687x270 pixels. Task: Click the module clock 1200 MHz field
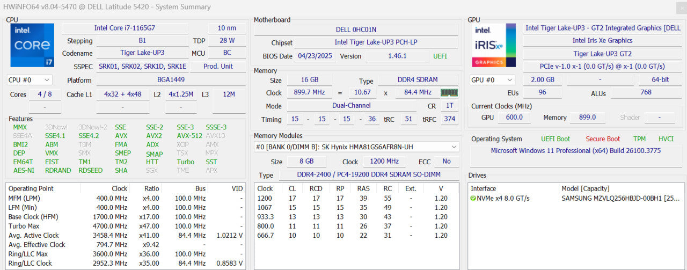click(385, 162)
